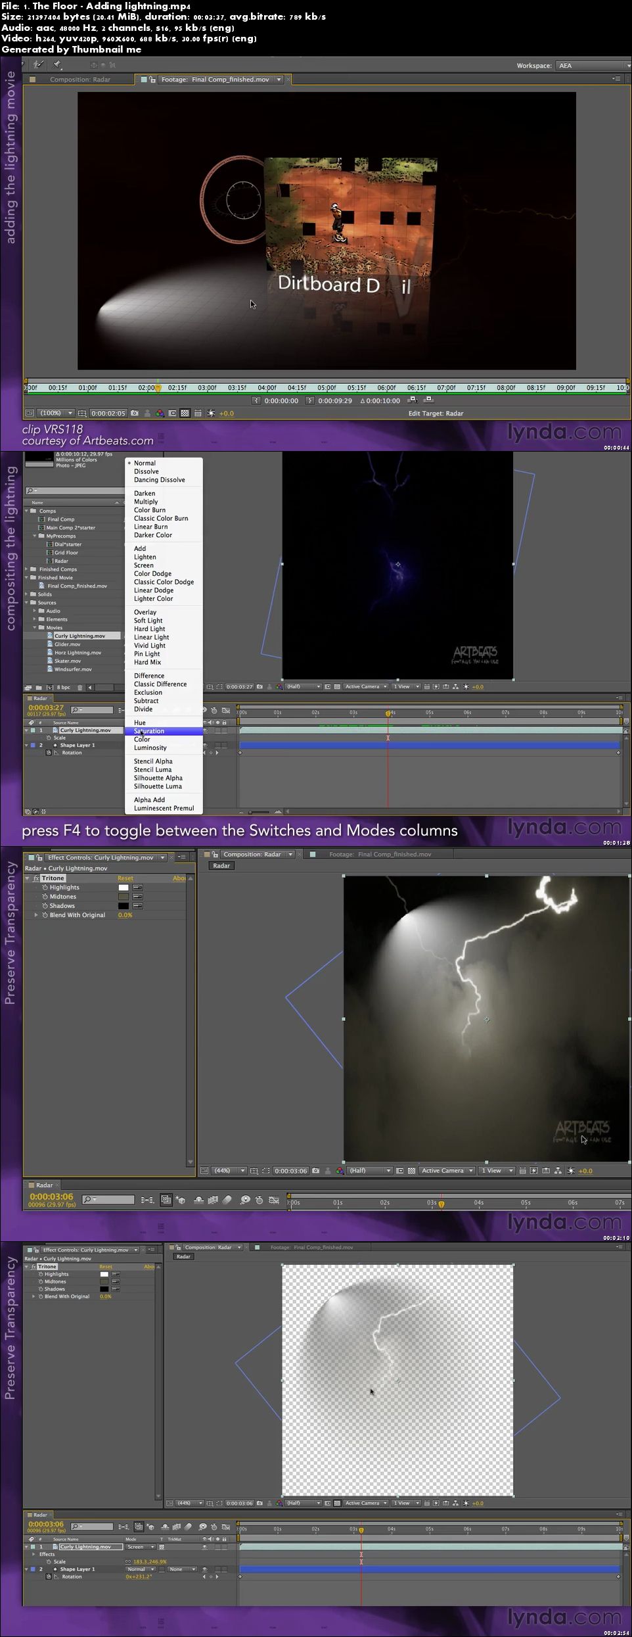632x1637 pixels.
Task: Select Skater.mov in second frame project panel
Action: 68,661
